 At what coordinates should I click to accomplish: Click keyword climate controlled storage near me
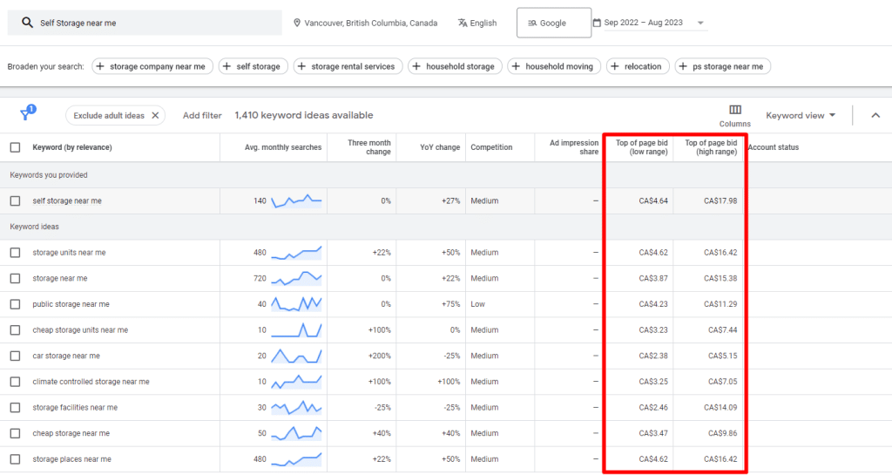[91, 382]
